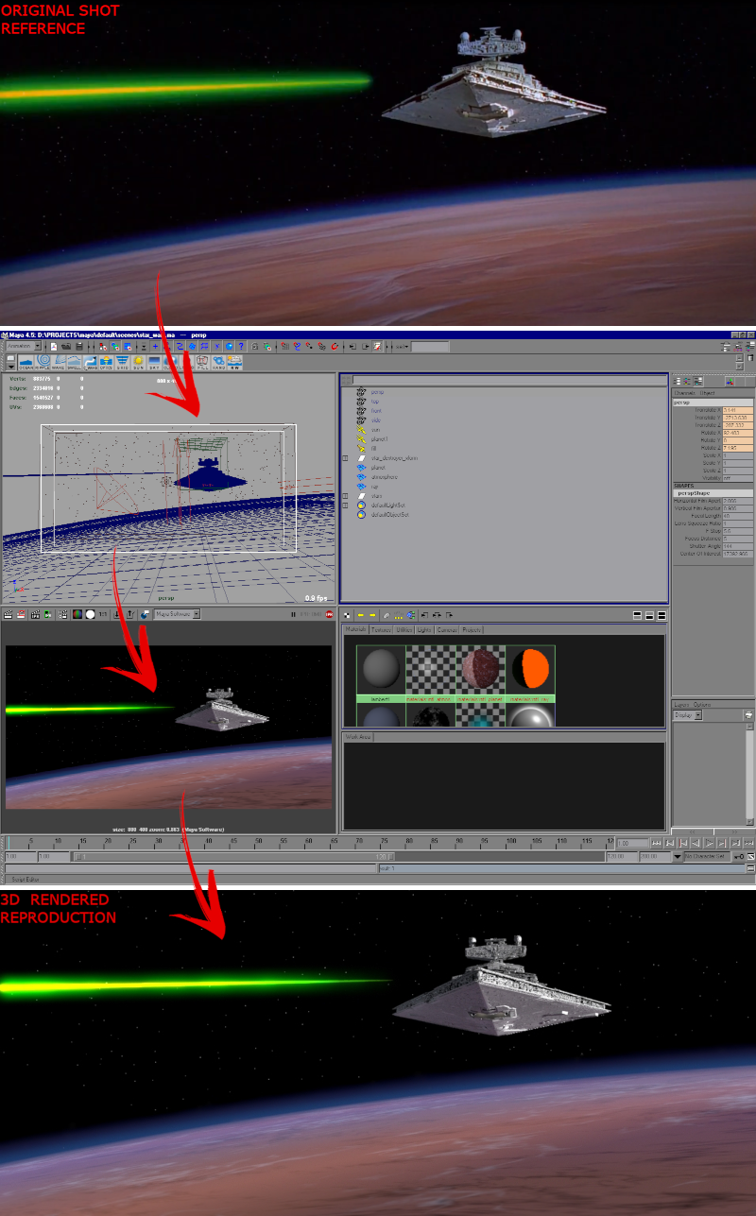
Task: Switch to Textures tab in Hypershade
Action: [x=381, y=629]
